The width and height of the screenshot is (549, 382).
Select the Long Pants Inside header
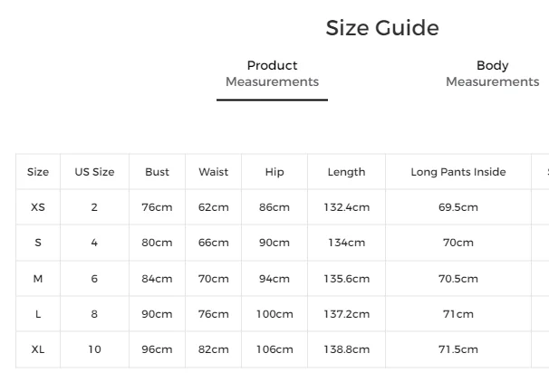458,172
